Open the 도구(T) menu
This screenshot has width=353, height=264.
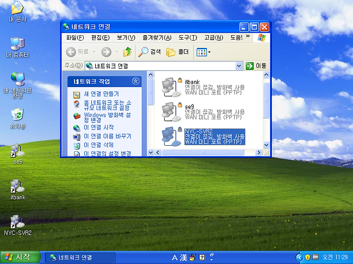click(188, 38)
